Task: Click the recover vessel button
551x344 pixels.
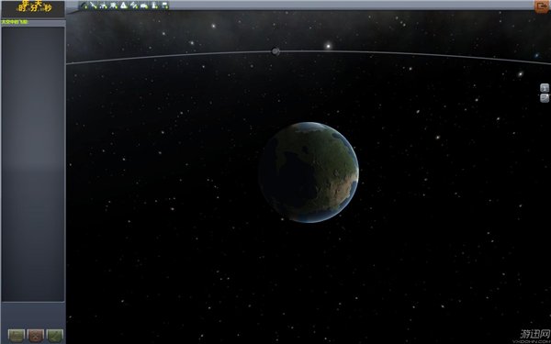Action: pyautogui.click(x=17, y=335)
